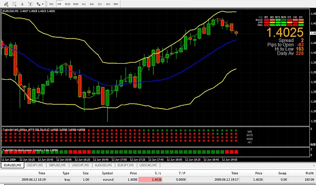Click the 12 Jun 17:45 time axis label
316x185 pixels.
(156, 160)
